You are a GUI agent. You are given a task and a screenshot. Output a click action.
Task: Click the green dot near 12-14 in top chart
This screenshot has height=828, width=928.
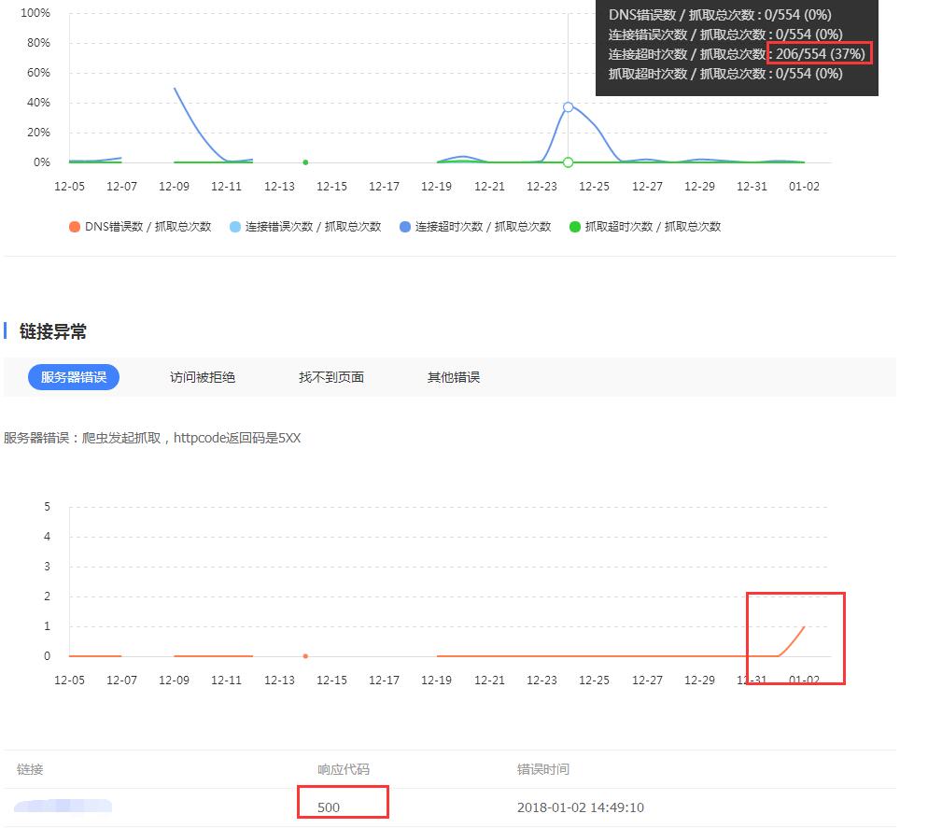point(305,162)
